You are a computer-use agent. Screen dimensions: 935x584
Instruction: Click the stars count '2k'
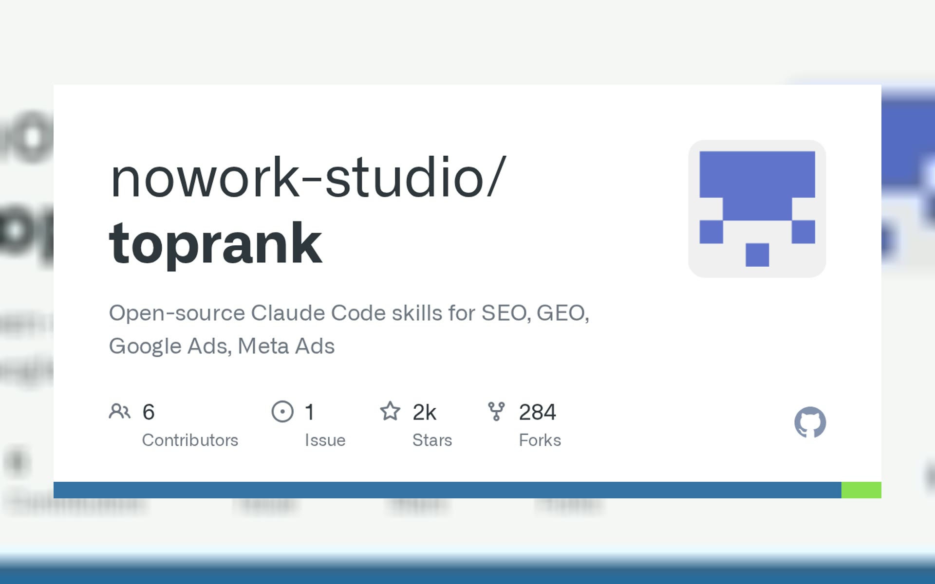424,412
